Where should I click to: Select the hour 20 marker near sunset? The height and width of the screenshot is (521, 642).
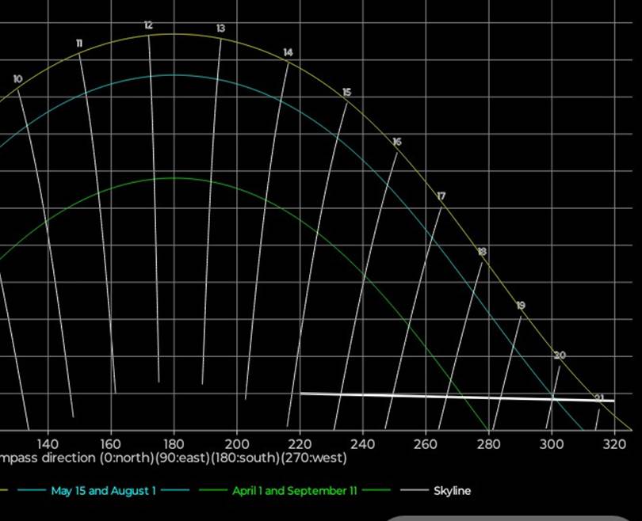(x=560, y=356)
